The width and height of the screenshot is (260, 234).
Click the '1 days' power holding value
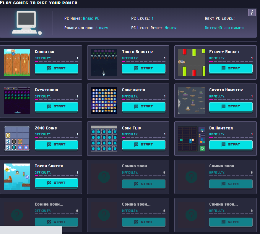click(102, 28)
